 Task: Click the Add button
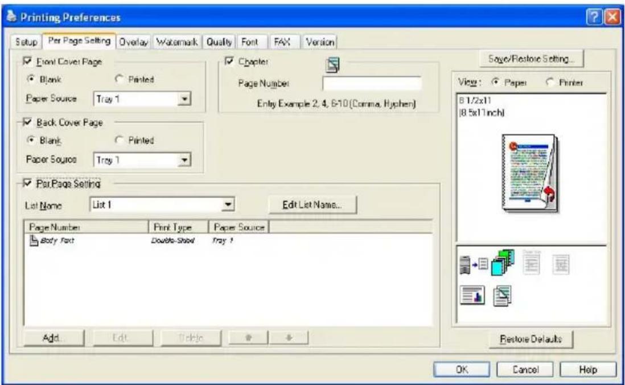point(54,338)
